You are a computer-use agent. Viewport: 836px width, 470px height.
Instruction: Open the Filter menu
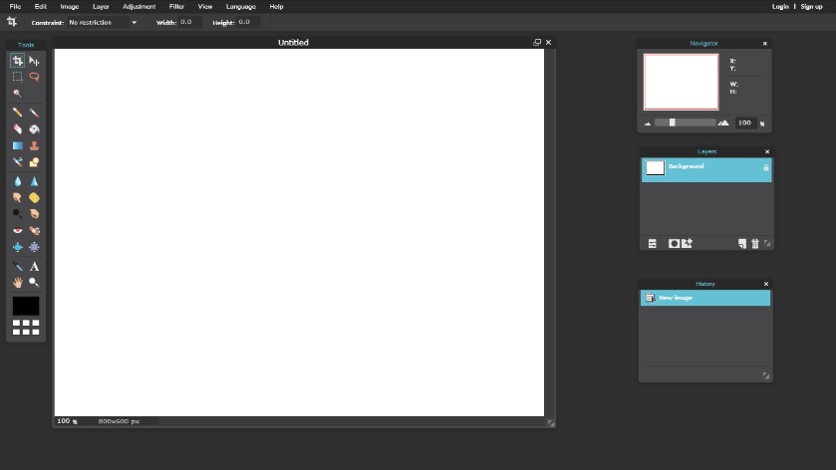pos(176,6)
